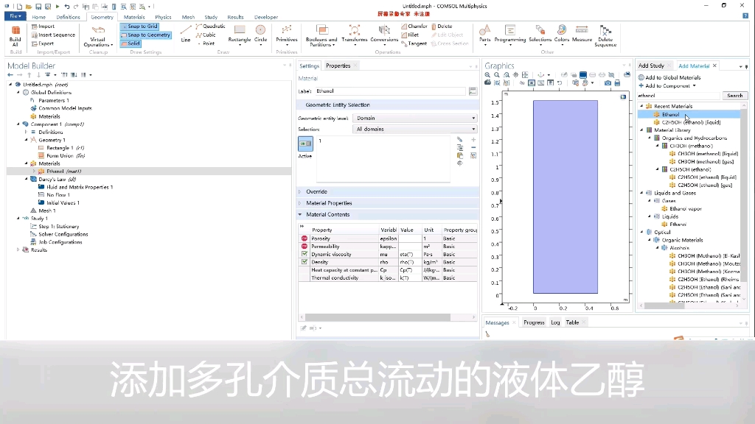Viewport: 755px width, 424px height.
Task: Click Insert Sequence button
Action: click(53, 35)
